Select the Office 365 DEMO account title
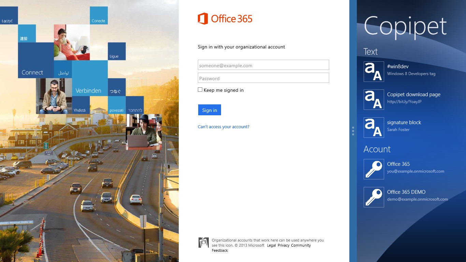Screen dimensions: 466x262 pyautogui.click(x=406, y=192)
